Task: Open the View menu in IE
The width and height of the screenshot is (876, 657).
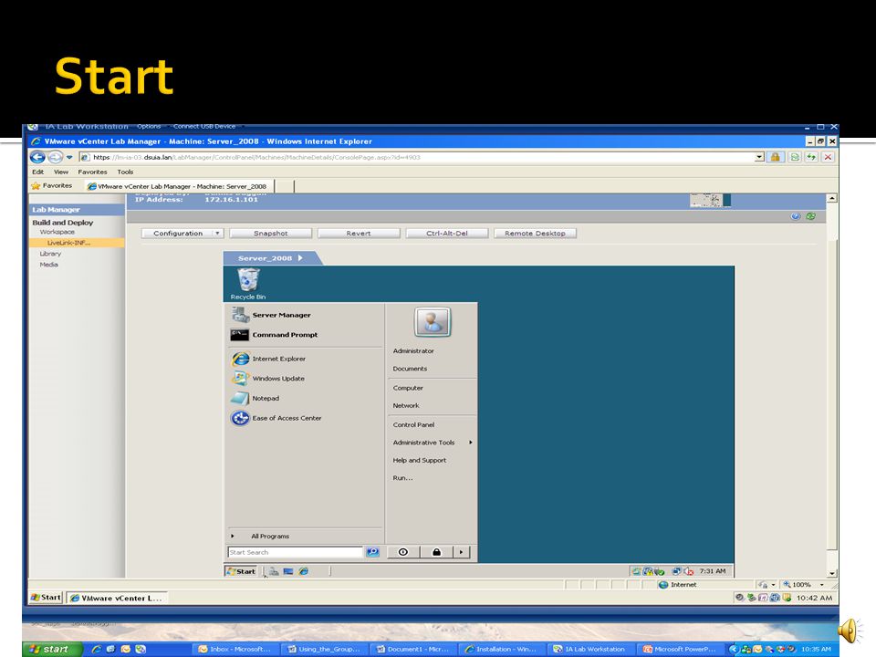Action: pos(61,172)
